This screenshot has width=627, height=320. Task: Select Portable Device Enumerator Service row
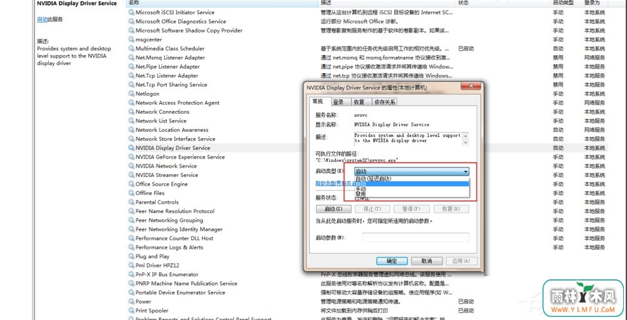point(367,292)
